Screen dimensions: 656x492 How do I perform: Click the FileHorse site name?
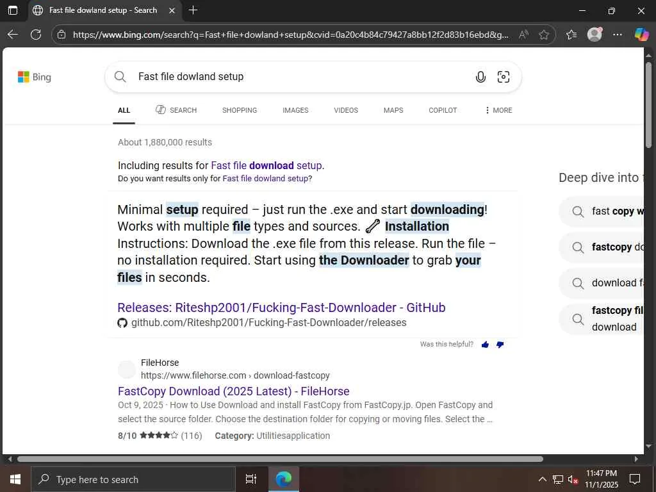(x=160, y=363)
